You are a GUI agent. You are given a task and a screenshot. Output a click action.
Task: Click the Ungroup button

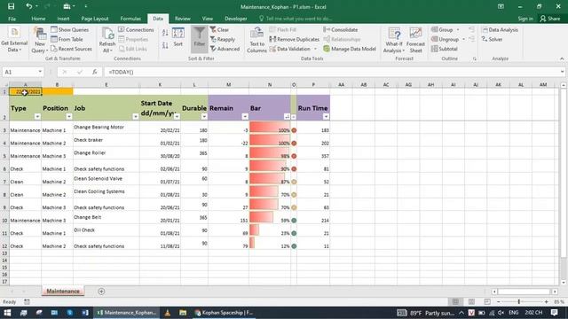pos(445,39)
